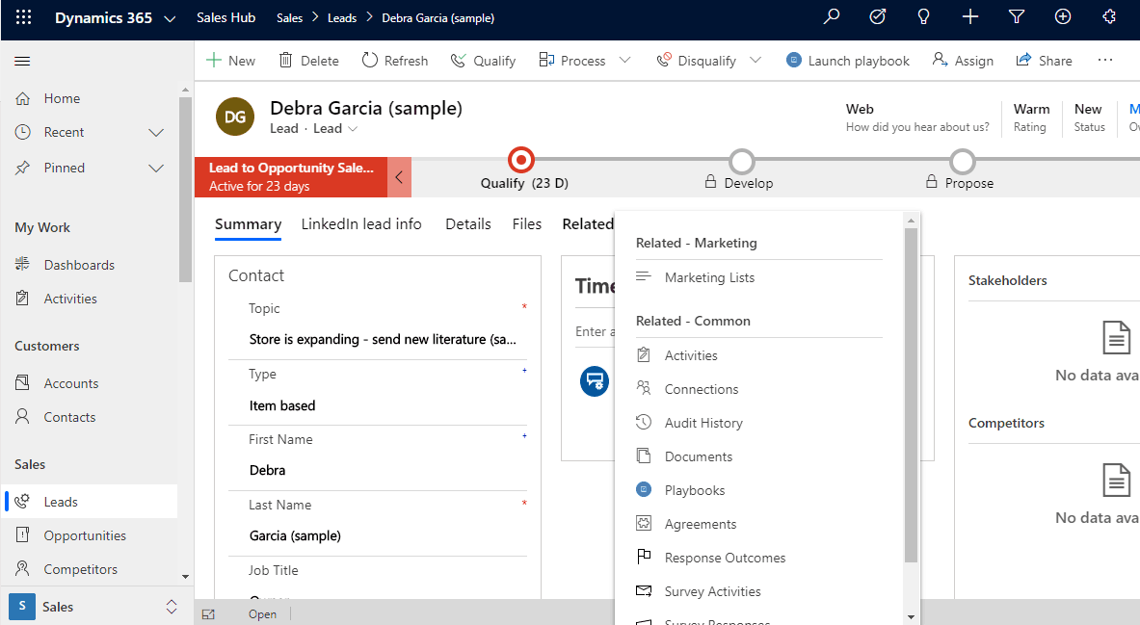1140x625 pixels.
Task: Open the settings gear icon
Action: click(1109, 16)
